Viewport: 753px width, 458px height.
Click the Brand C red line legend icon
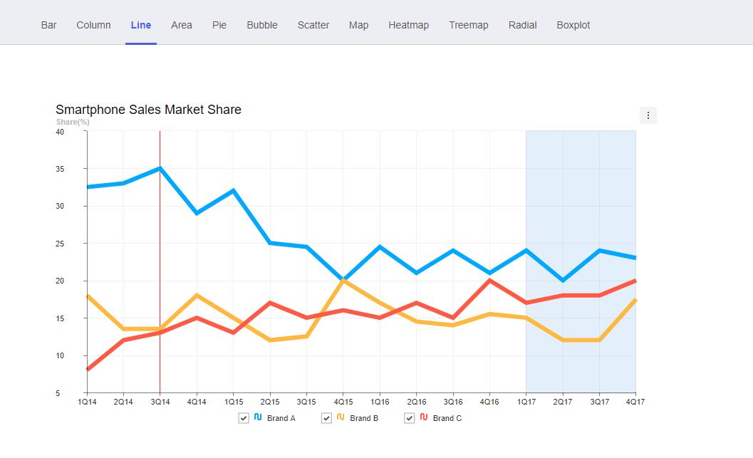tap(423, 417)
